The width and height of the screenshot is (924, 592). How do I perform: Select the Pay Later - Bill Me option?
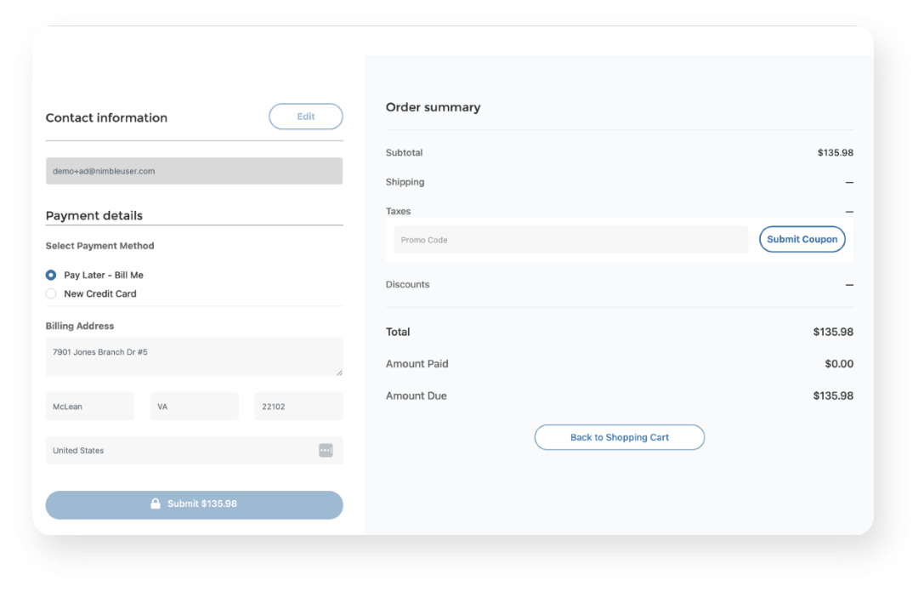51,275
